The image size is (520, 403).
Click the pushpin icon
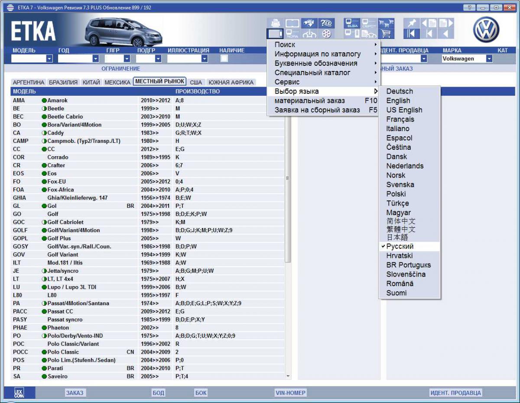point(412,23)
